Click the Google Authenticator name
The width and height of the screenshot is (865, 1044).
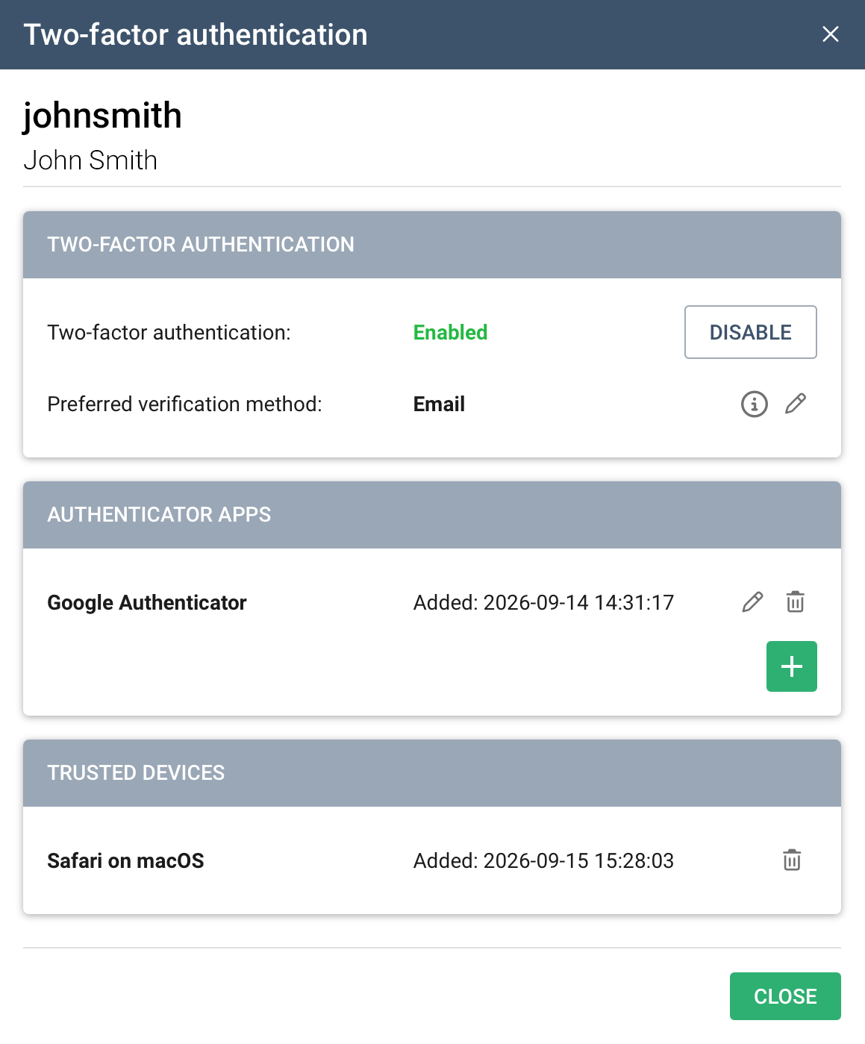pos(147,602)
